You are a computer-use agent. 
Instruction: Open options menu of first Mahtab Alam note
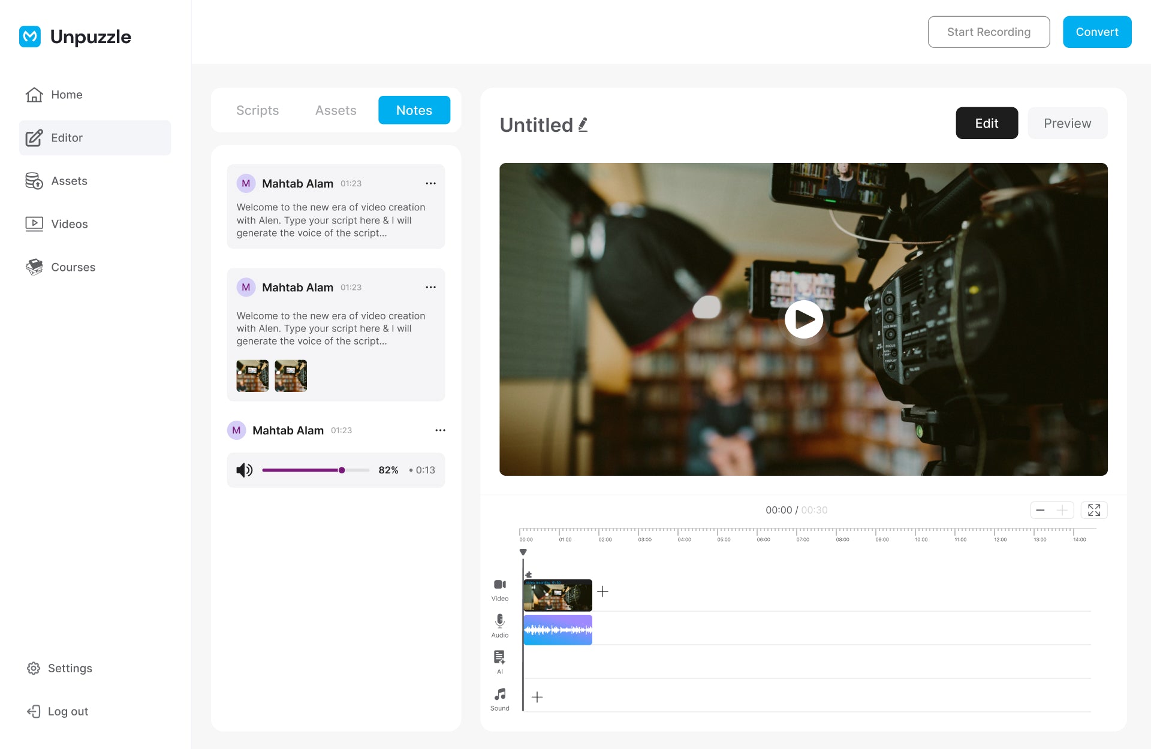coord(430,183)
